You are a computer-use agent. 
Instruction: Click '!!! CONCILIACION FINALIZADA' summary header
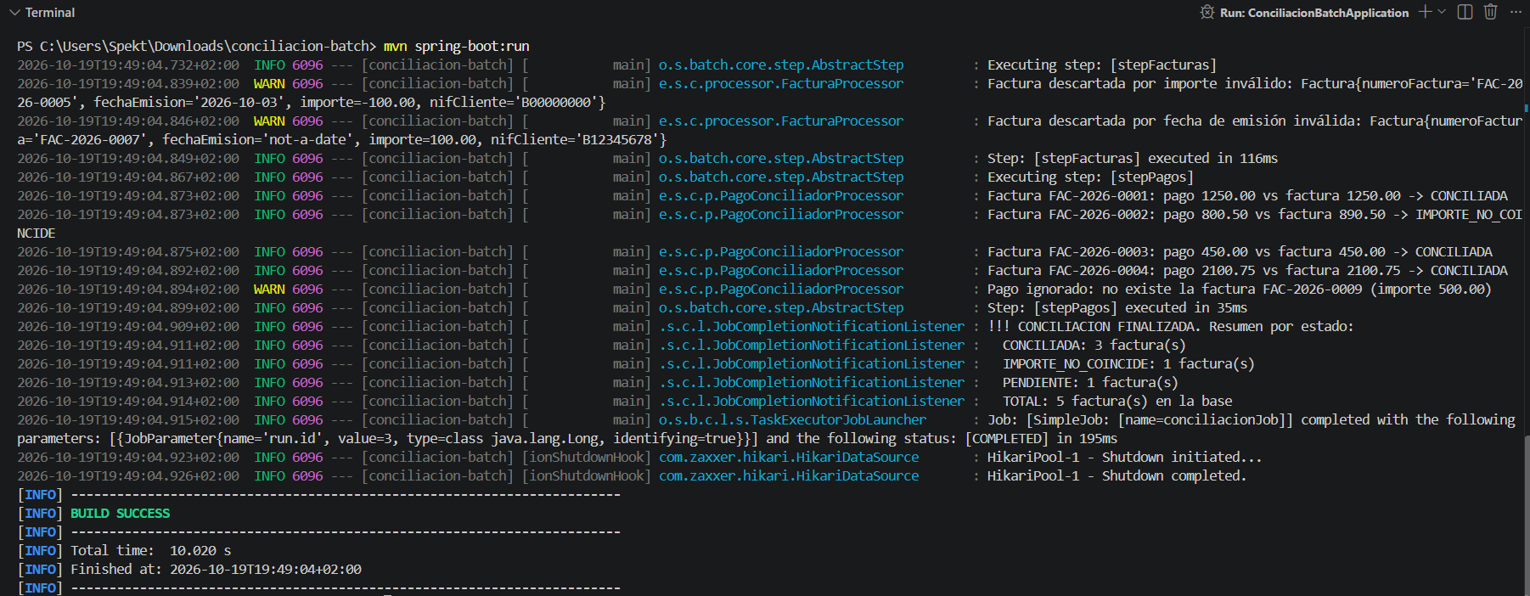[x=1171, y=326]
